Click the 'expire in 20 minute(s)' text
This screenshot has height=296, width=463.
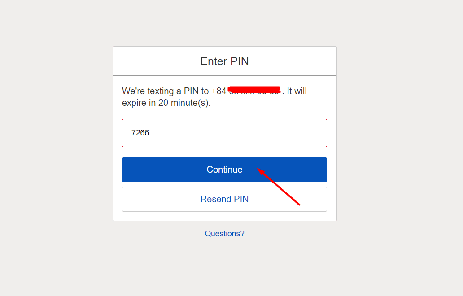166,103
